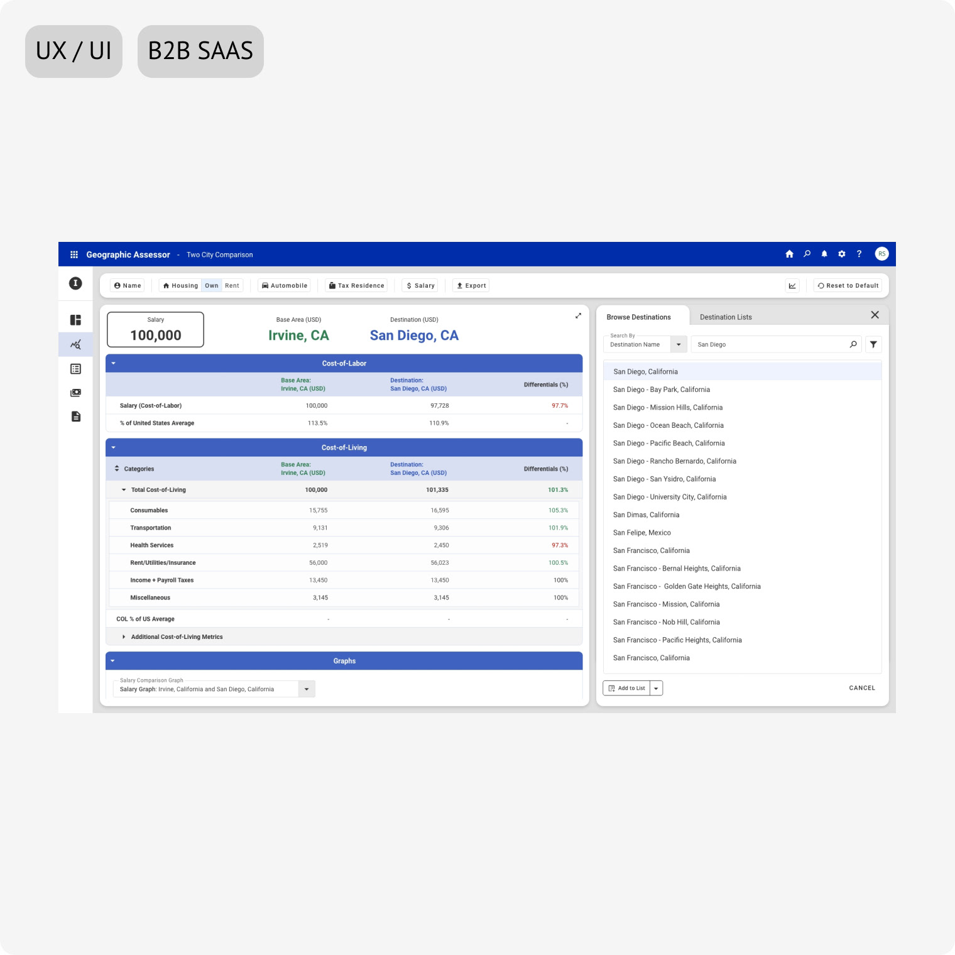
Task: Collapse the Cost-of-Labor section
Action: [x=114, y=363]
